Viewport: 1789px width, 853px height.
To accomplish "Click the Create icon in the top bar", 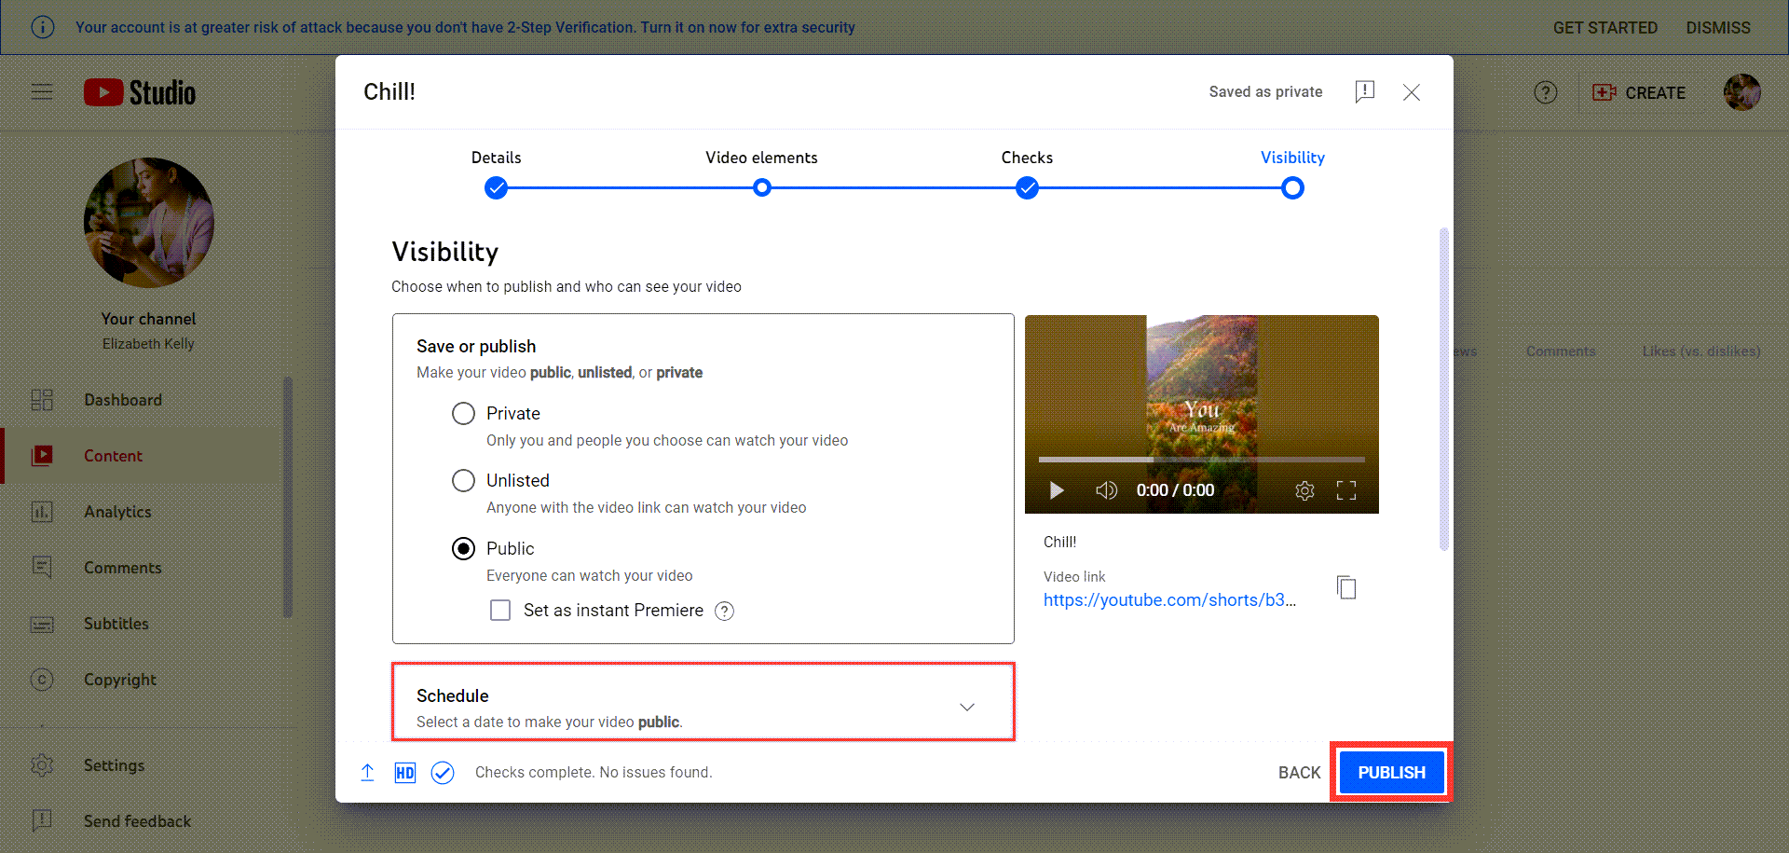I will [1604, 92].
